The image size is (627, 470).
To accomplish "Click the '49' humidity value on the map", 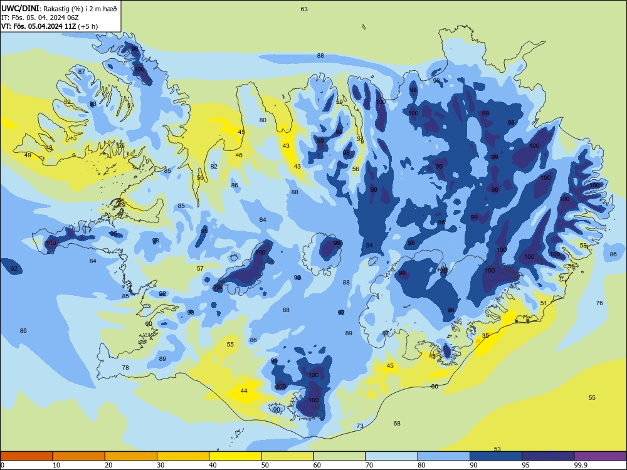I will (x=28, y=155).
